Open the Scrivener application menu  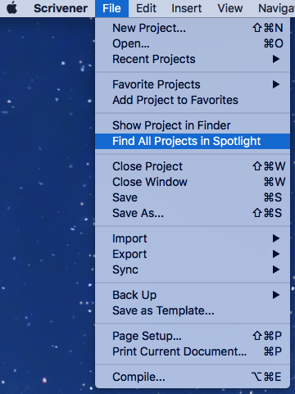(61, 8)
